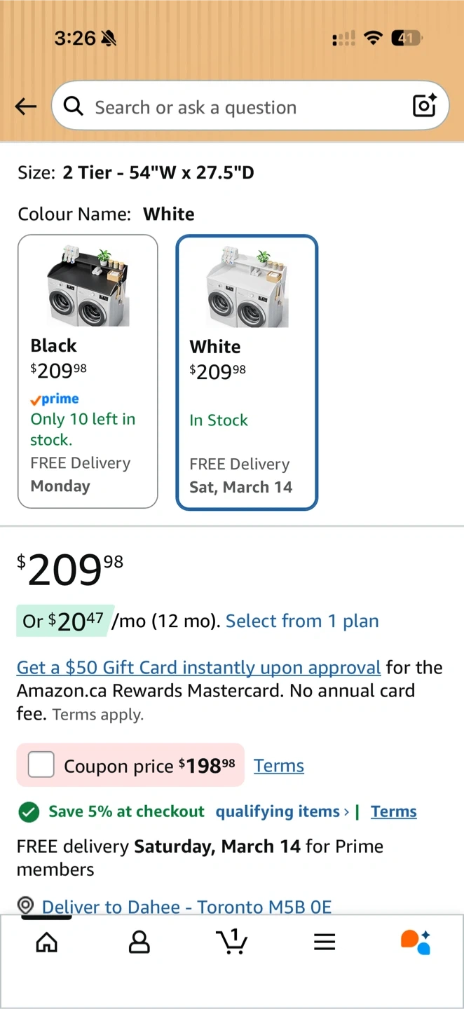Viewport: 464px width, 1009px height.
Task: Open the Rufus AI assistant icon
Action: click(416, 941)
